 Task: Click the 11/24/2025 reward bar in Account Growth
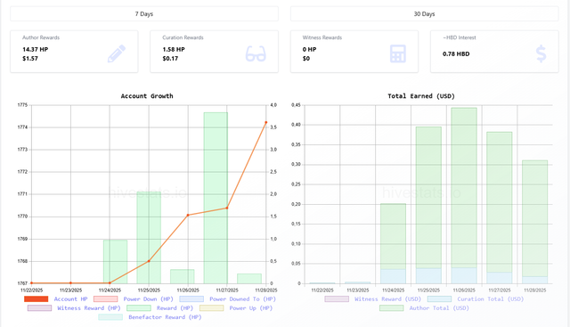[115, 262]
